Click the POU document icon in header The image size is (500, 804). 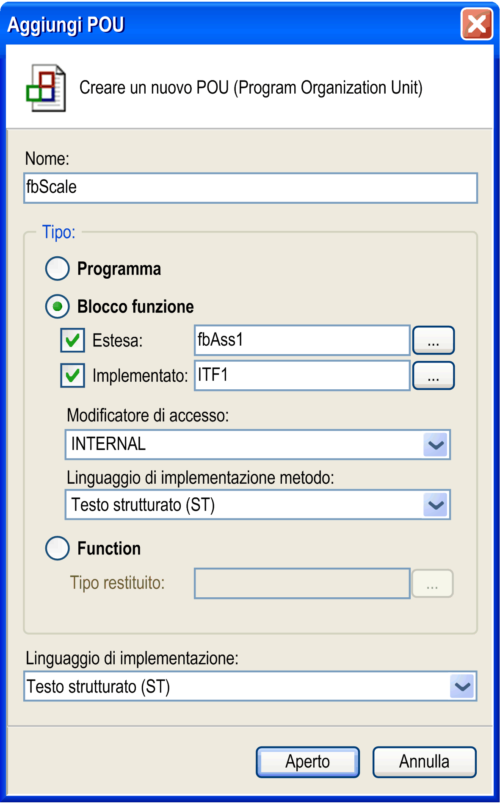(x=46, y=88)
